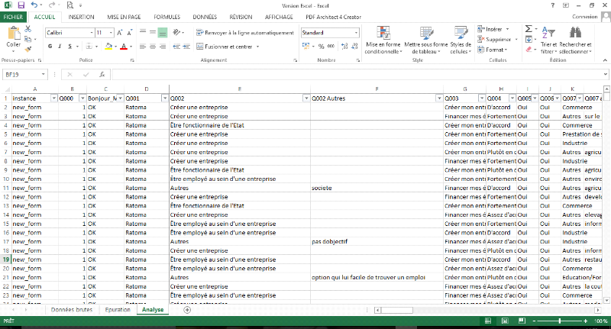Click the Name Box showing BF19
The width and height of the screenshot is (611, 329).
pyautogui.click(x=23, y=75)
